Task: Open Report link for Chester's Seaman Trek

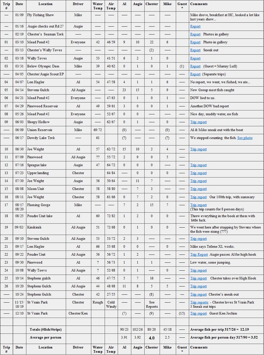Action: (x=195, y=34)
